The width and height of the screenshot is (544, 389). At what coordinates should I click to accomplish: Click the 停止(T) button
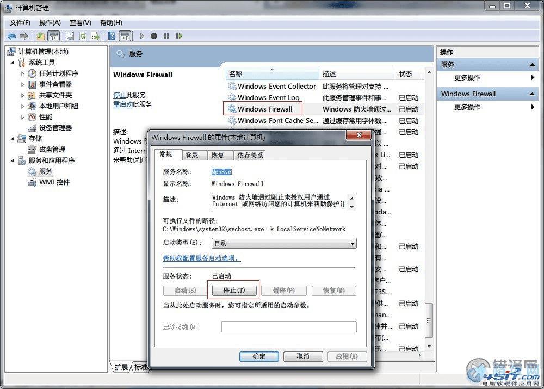pyautogui.click(x=234, y=290)
